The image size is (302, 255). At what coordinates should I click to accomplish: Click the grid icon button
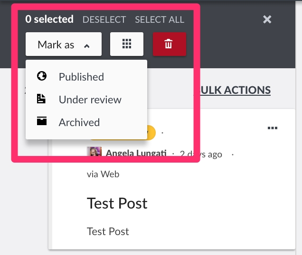[126, 45]
